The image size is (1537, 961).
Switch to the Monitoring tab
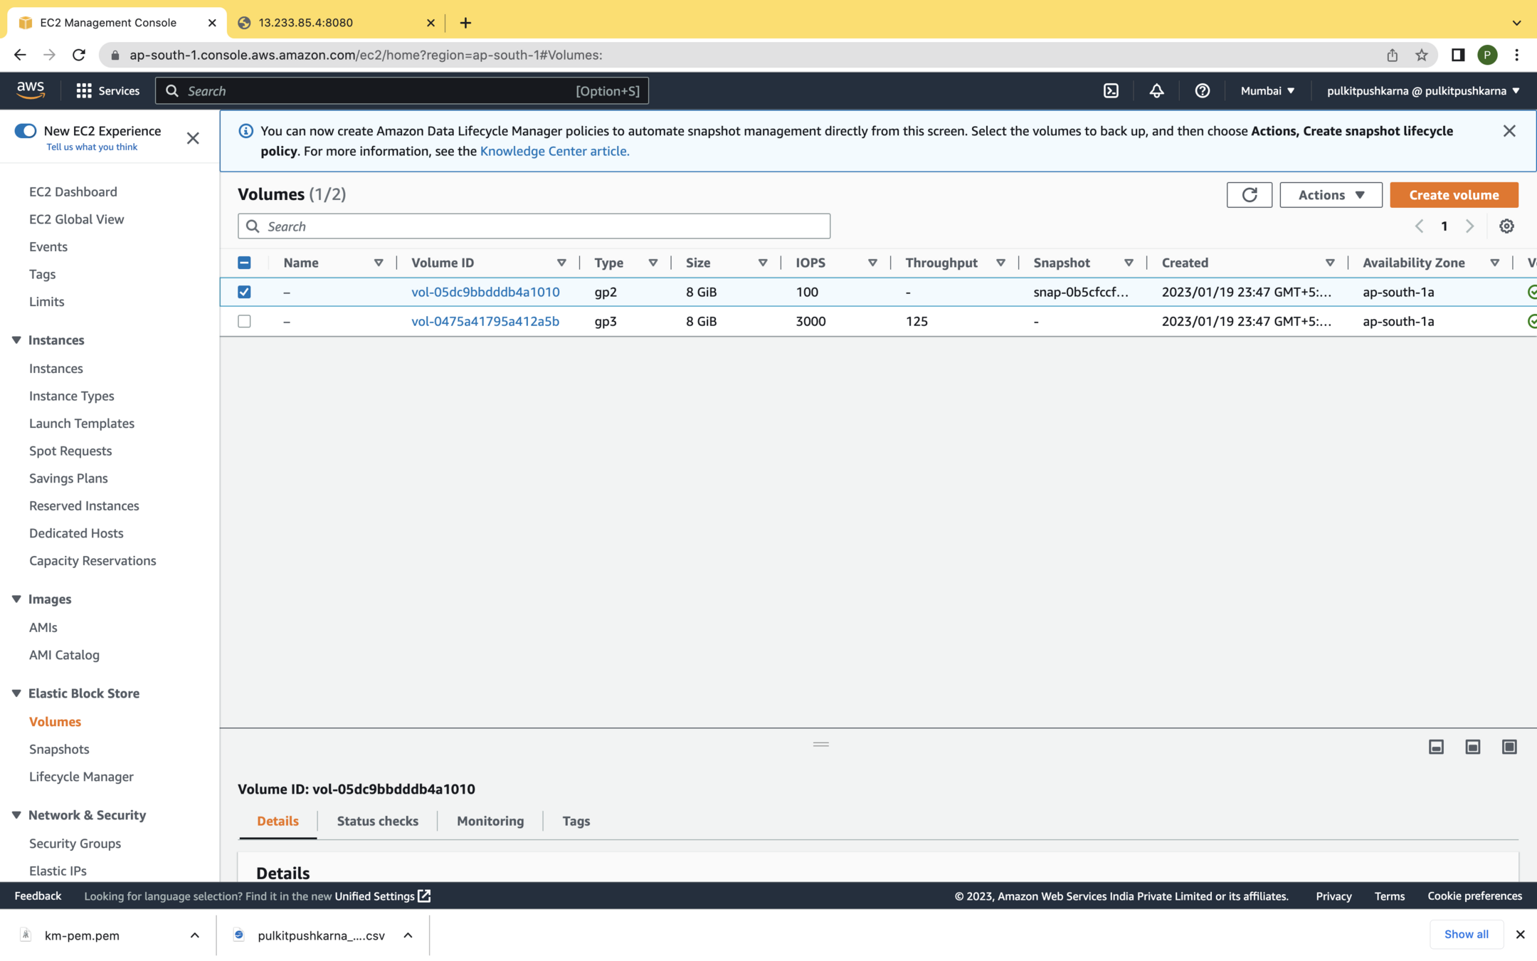pyautogui.click(x=490, y=821)
